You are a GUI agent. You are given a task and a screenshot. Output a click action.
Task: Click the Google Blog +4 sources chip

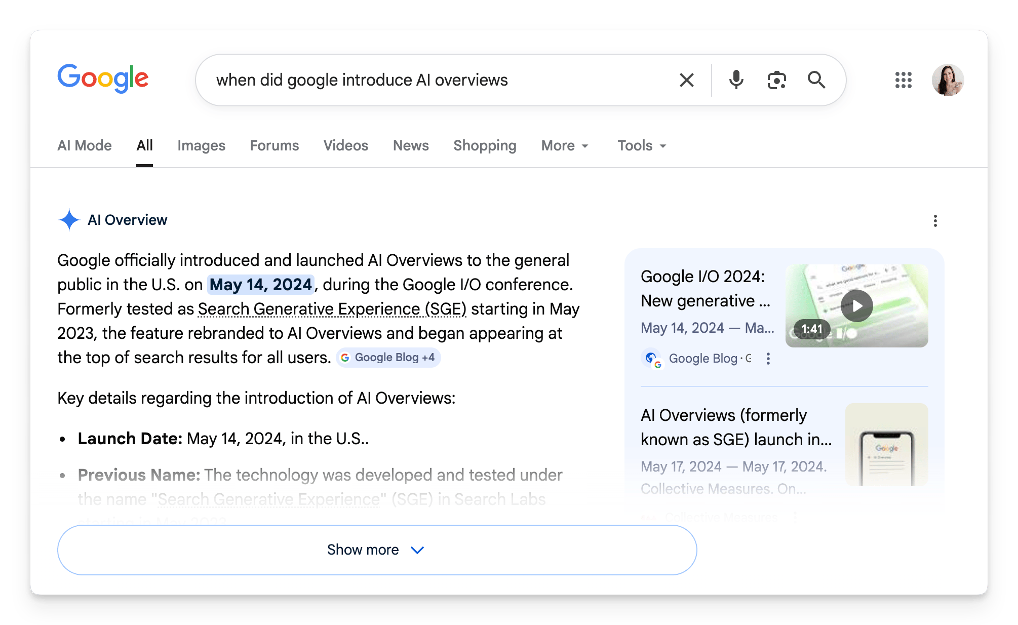[x=388, y=358]
